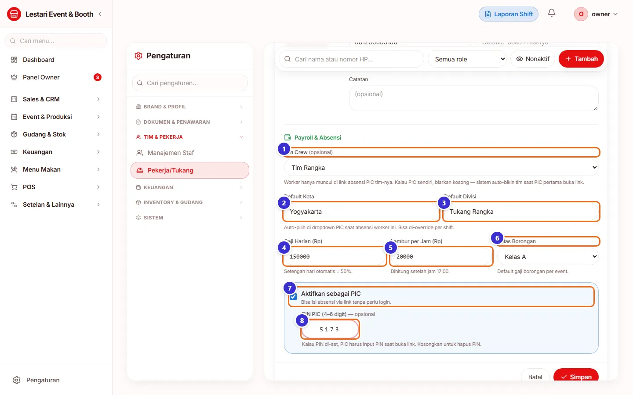
Task: Open Laporan Shift report
Action: pos(509,14)
